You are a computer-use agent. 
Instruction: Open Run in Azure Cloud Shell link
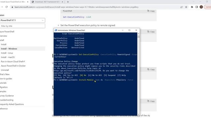coord(13,62)
